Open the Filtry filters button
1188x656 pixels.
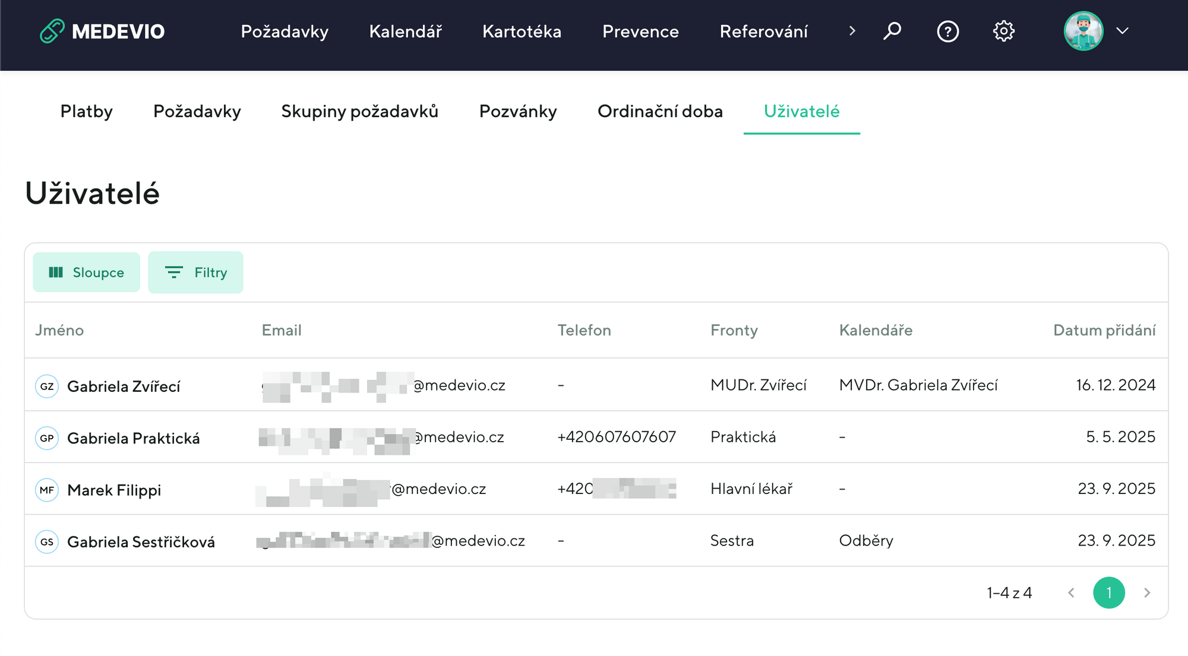click(x=195, y=272)
